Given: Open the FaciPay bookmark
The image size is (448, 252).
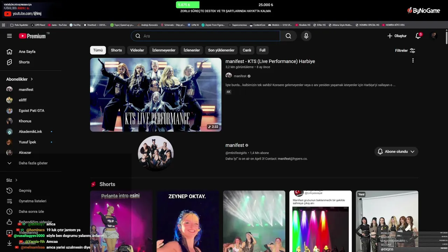Looking at the screenshot, I should tap(75, 25).
